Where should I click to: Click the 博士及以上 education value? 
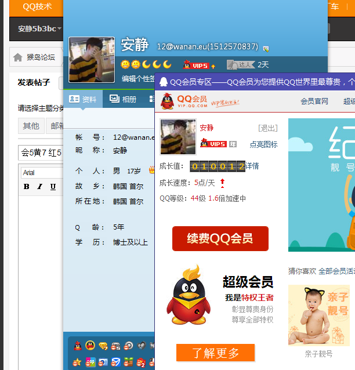[x=131, y=242]
